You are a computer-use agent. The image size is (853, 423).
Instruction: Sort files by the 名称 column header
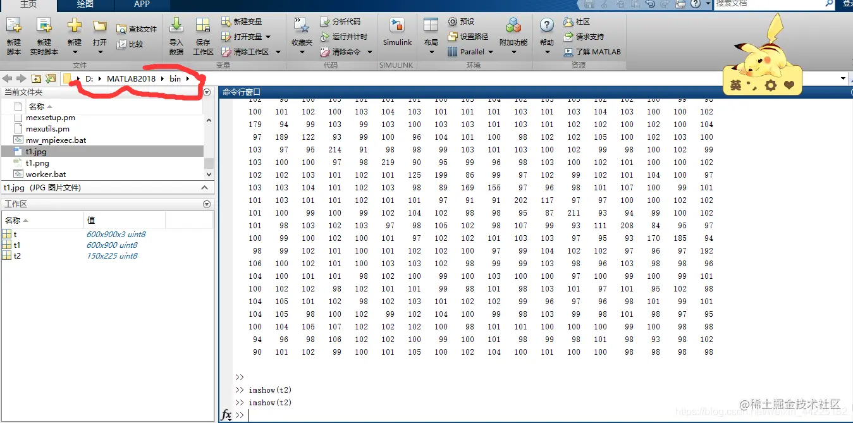click(x=114, y=106)
